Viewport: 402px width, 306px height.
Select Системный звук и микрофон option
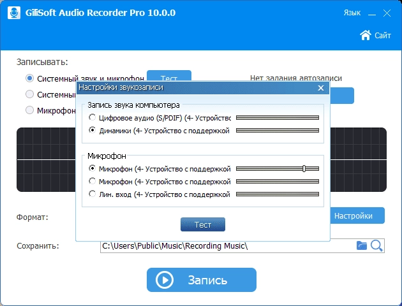pyautogui.click(x=30, y=78)
